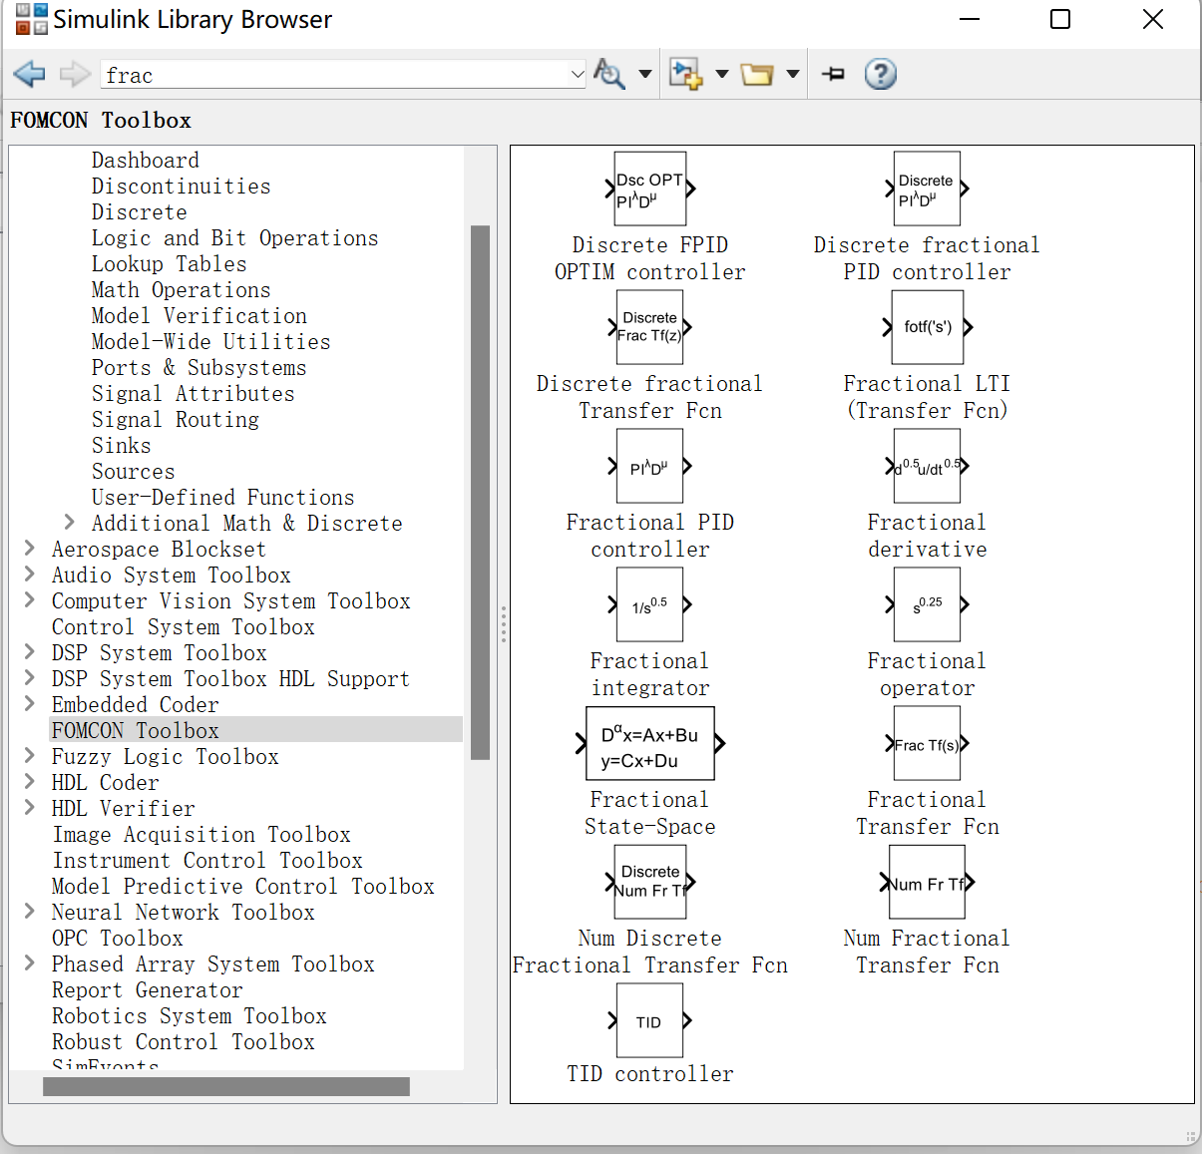Open the new model dropdown arrow
Viewport: 1202px width, 1154px height.
click(x=722, y=74)
